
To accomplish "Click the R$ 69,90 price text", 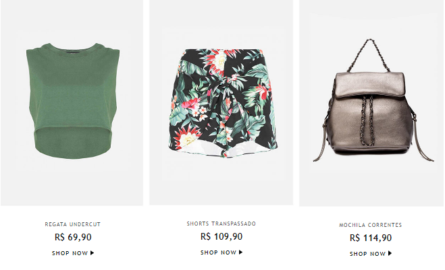I will (73, 237).
